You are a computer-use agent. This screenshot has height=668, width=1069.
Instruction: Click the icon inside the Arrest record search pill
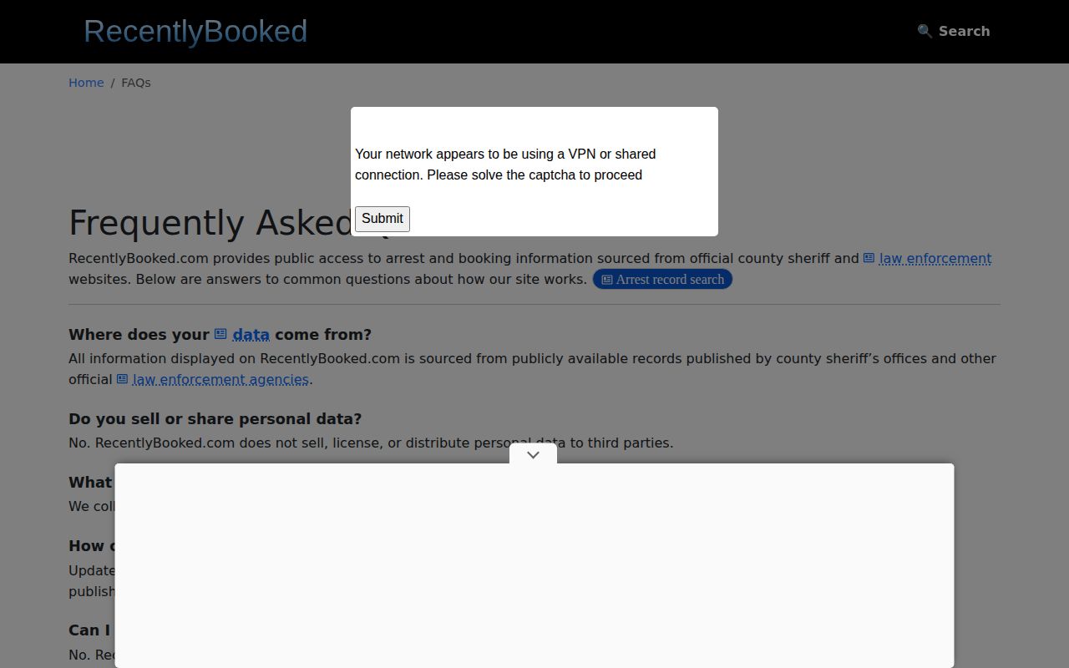607,280
